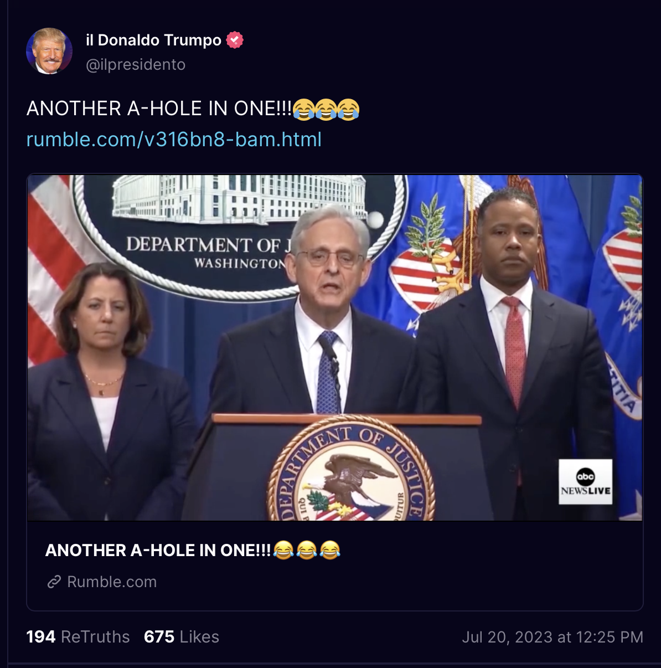The image size is (661, 668).
Task: Open the display name il Donaldo Trumpo
Action: pyautogui.click(x=153, y=40)
